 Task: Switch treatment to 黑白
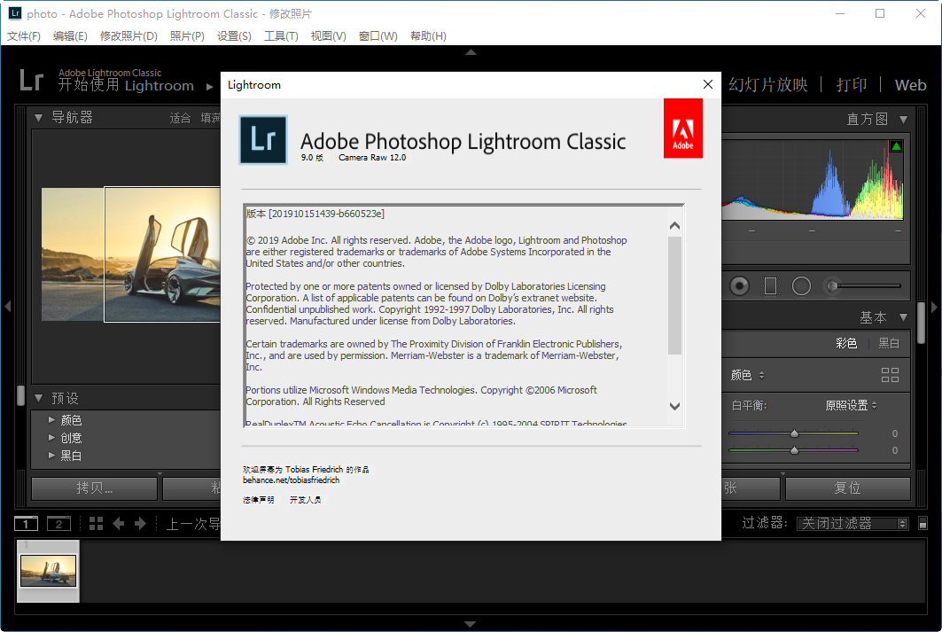point(889,343)
